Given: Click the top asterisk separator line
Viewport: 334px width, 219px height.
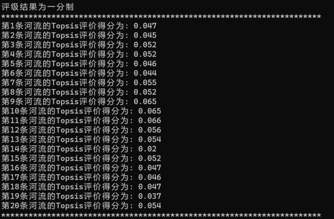Looking at the screenshot, I should [x=161, y=17].
